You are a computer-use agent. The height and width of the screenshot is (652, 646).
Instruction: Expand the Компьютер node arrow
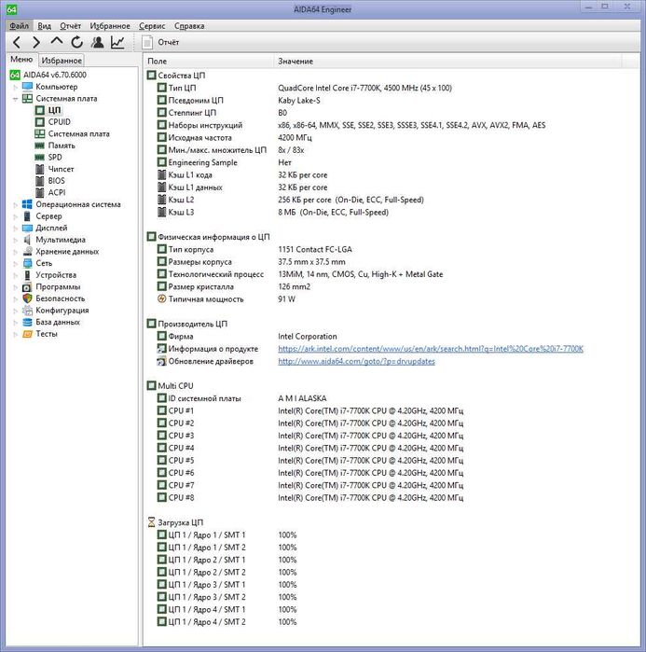coord(15,87)
